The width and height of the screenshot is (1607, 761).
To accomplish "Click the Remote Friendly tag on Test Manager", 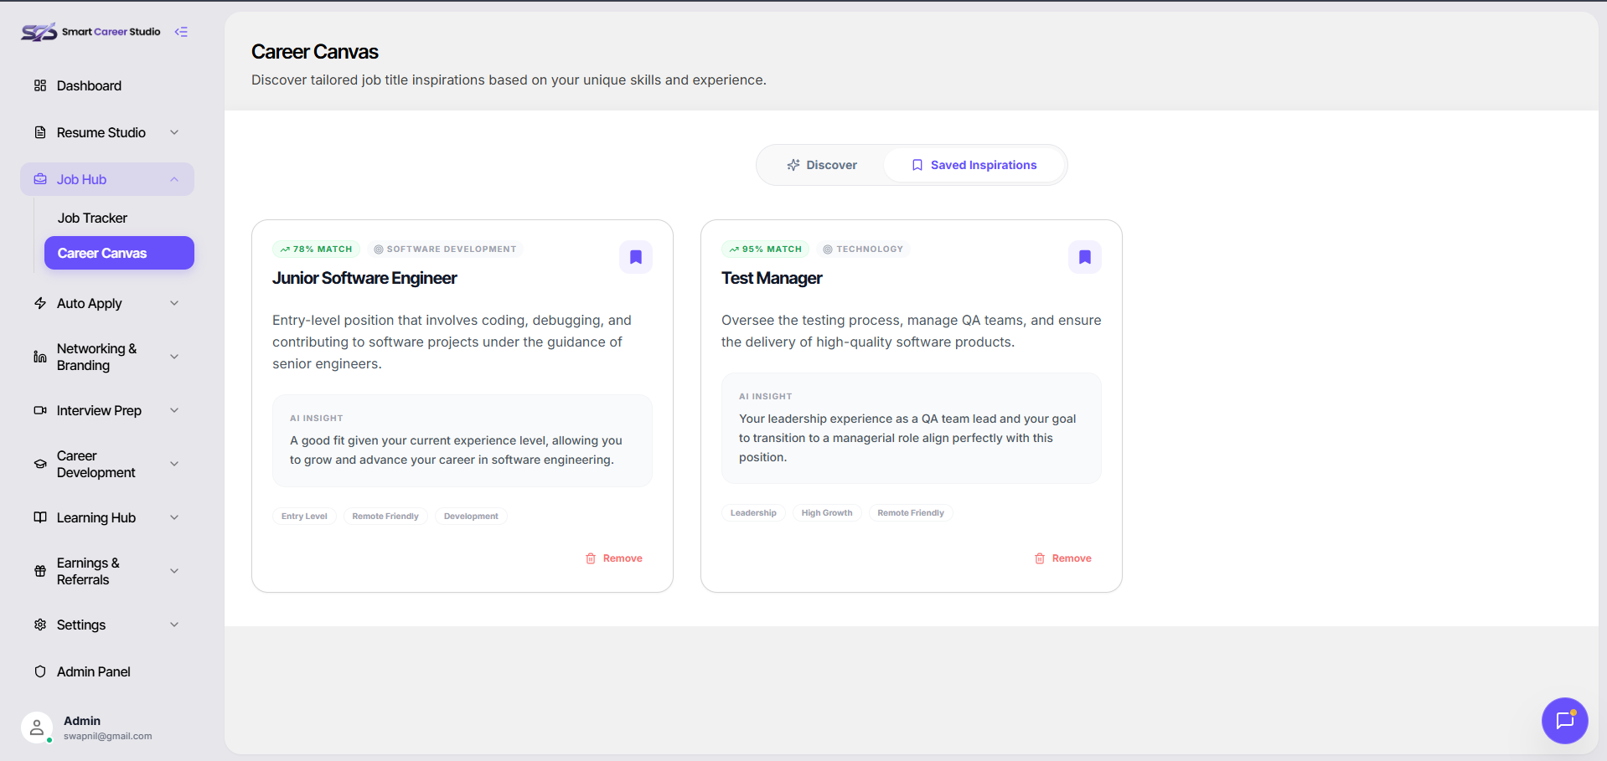I will pos(911,513).
